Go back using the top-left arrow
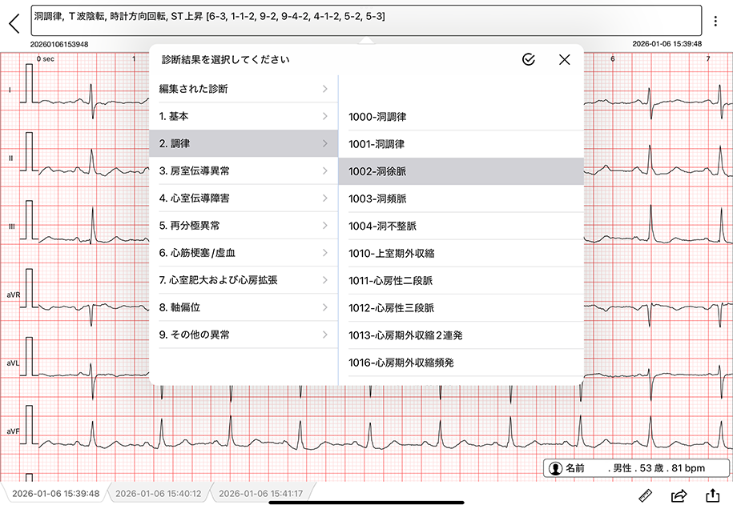 point(14,22)
